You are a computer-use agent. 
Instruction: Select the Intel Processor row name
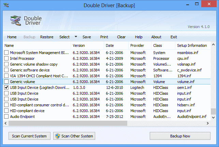pyautogui.click(x=22, y=58)
